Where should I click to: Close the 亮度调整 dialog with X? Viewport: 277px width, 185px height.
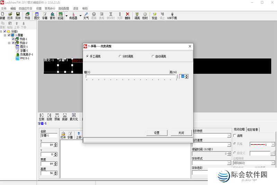[x=190, y=46]
